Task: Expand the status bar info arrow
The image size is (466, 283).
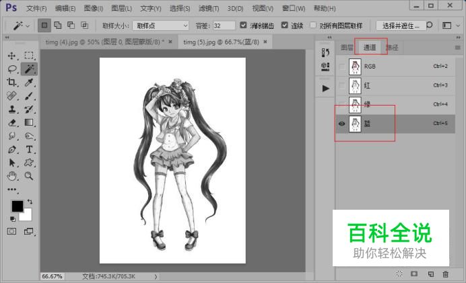Action: pyautogui.click(x=156, y=276)
